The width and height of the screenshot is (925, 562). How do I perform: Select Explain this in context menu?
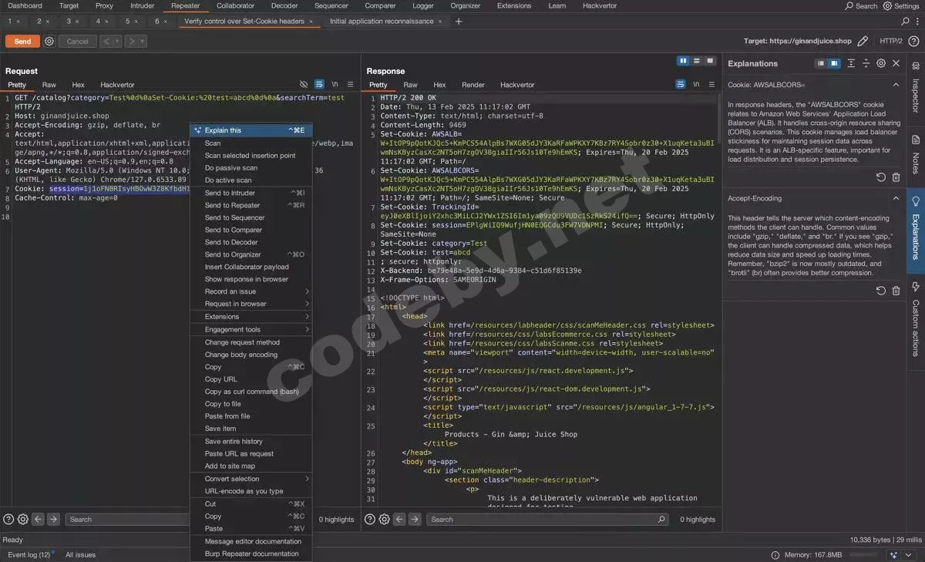pos(223,130)
